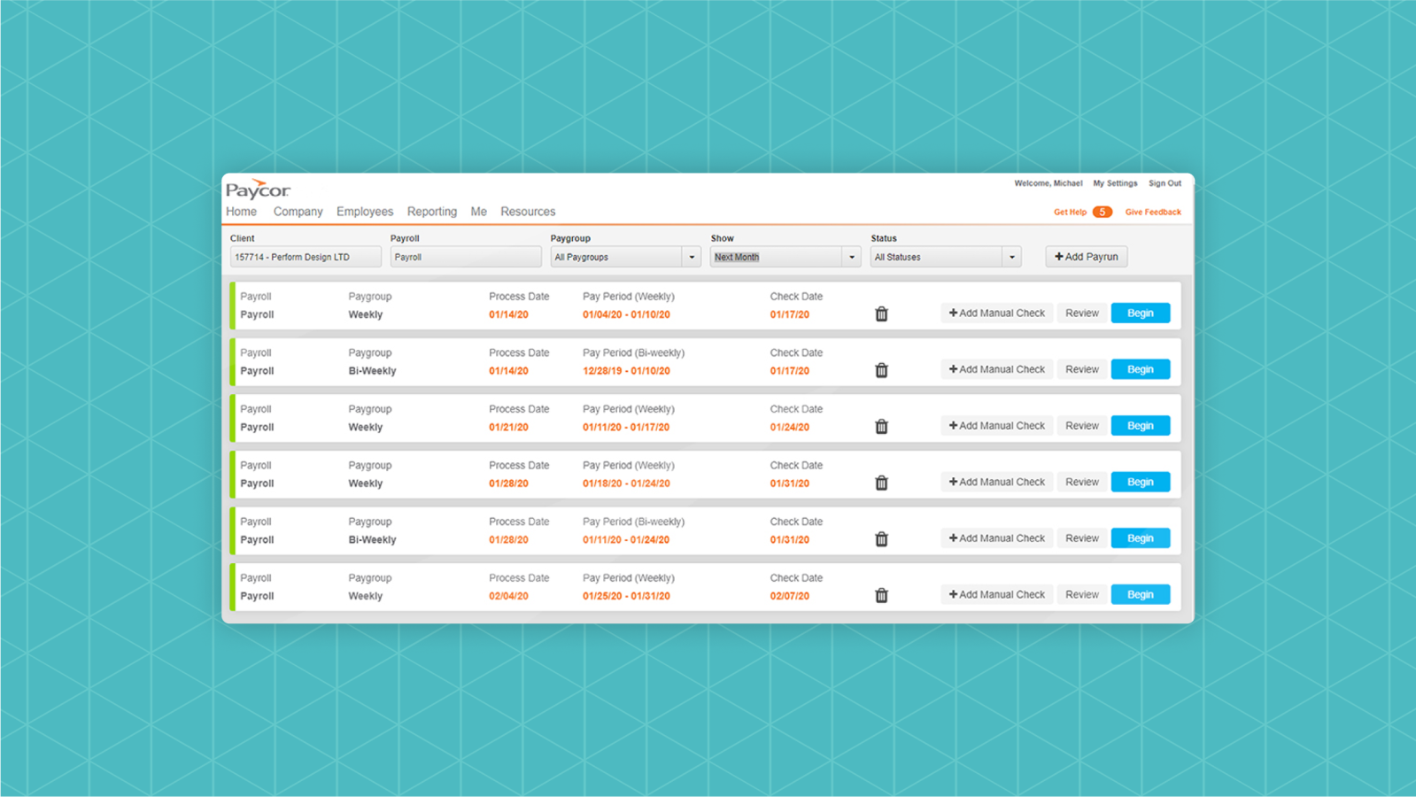This screenshot has height=797, width=1416.
Task: Click the Client field 157714 - Perform Design LTD
Action: 306,257
